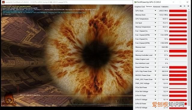This screenshot has width=192, height=110.
Task: Expand the 8-Pin #1 Power dropdown
Action: click(x=155, y=95)
